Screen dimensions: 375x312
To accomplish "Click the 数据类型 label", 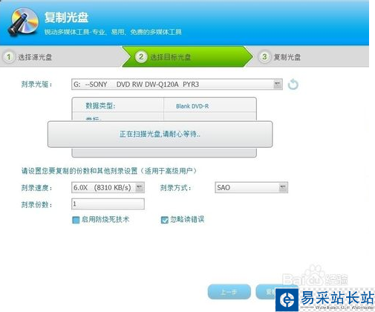I will click(100, 105).
